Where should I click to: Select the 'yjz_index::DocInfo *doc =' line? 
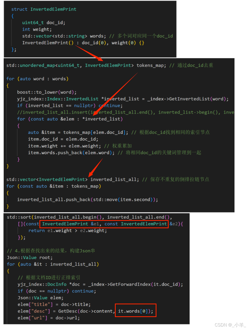[x=100, y=284]
